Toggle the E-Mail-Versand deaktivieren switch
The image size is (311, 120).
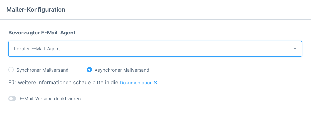pos(12,99)
